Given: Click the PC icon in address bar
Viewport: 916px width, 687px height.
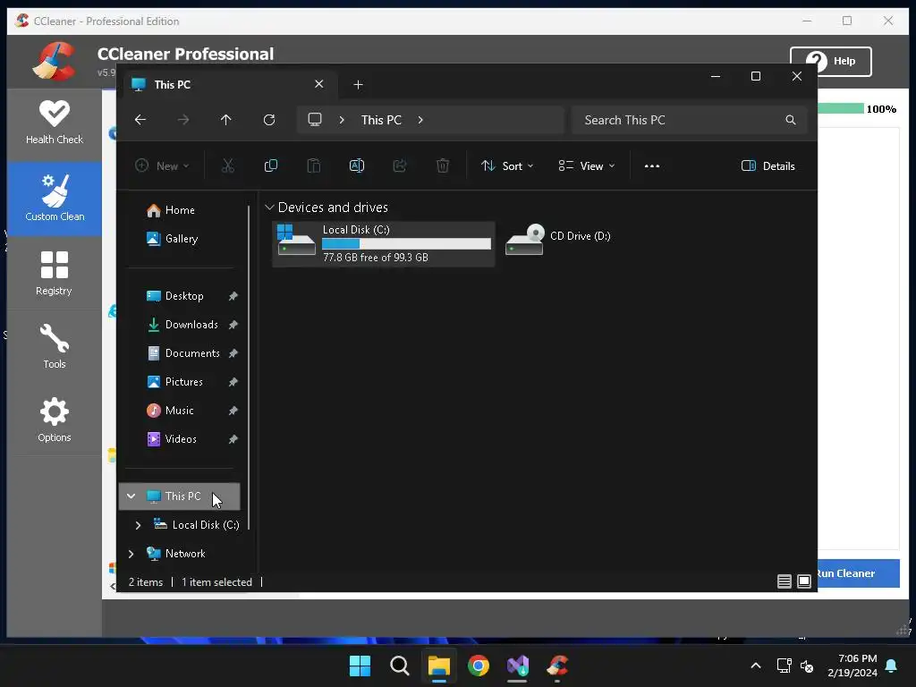Looking at the screenshot, I should point(315,120).
